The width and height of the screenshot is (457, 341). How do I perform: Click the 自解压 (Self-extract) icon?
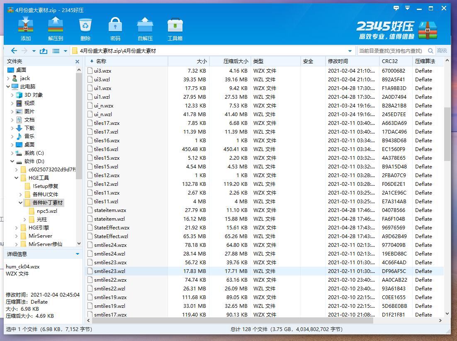coord(145,24)
